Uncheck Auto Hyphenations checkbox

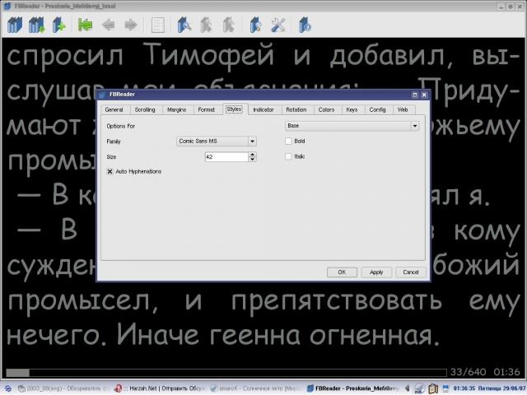(110, 172)
